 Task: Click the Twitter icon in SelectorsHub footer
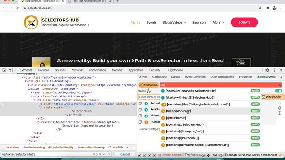pos(155,155)
